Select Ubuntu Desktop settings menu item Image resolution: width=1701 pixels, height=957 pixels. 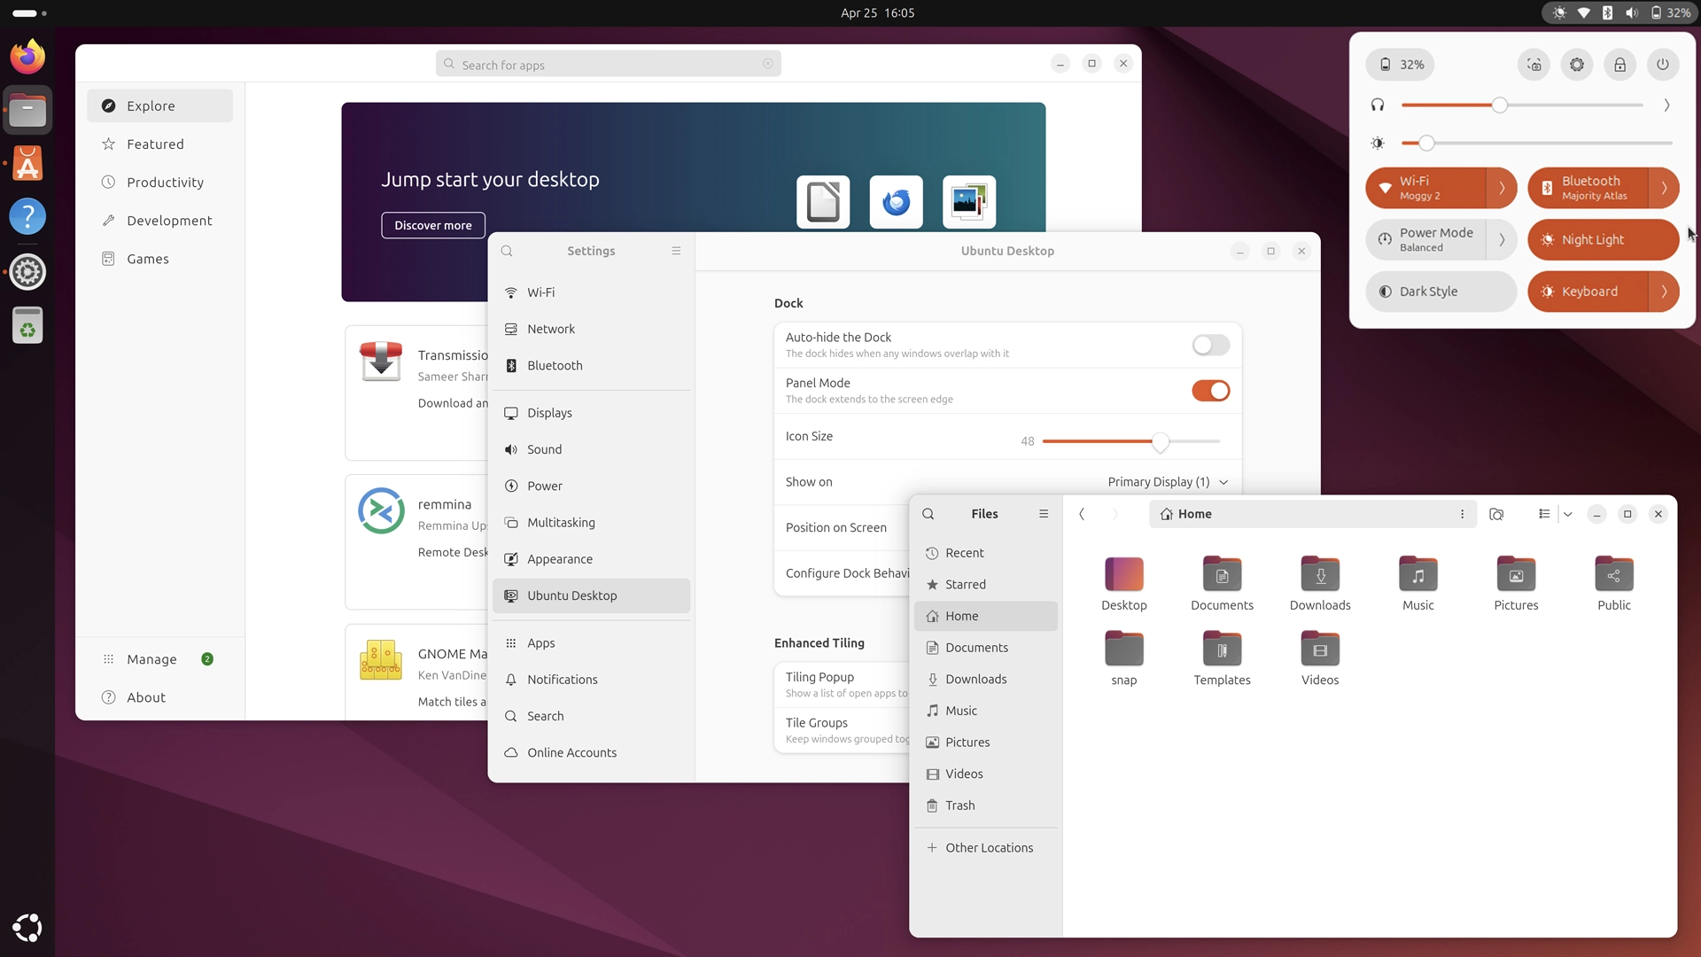(572, 595)
